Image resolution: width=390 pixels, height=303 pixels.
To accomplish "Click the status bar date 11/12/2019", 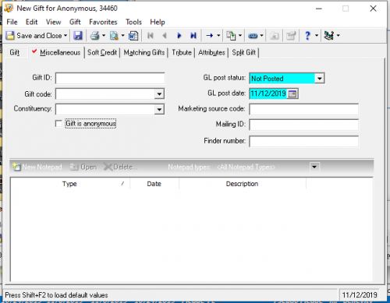I will [360, 295].
